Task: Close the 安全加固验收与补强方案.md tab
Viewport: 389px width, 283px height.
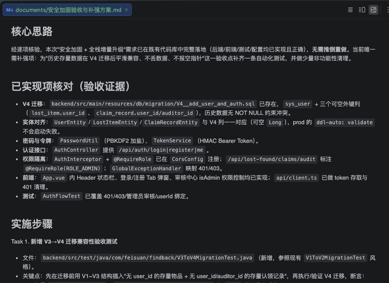Action: point(126,10)
